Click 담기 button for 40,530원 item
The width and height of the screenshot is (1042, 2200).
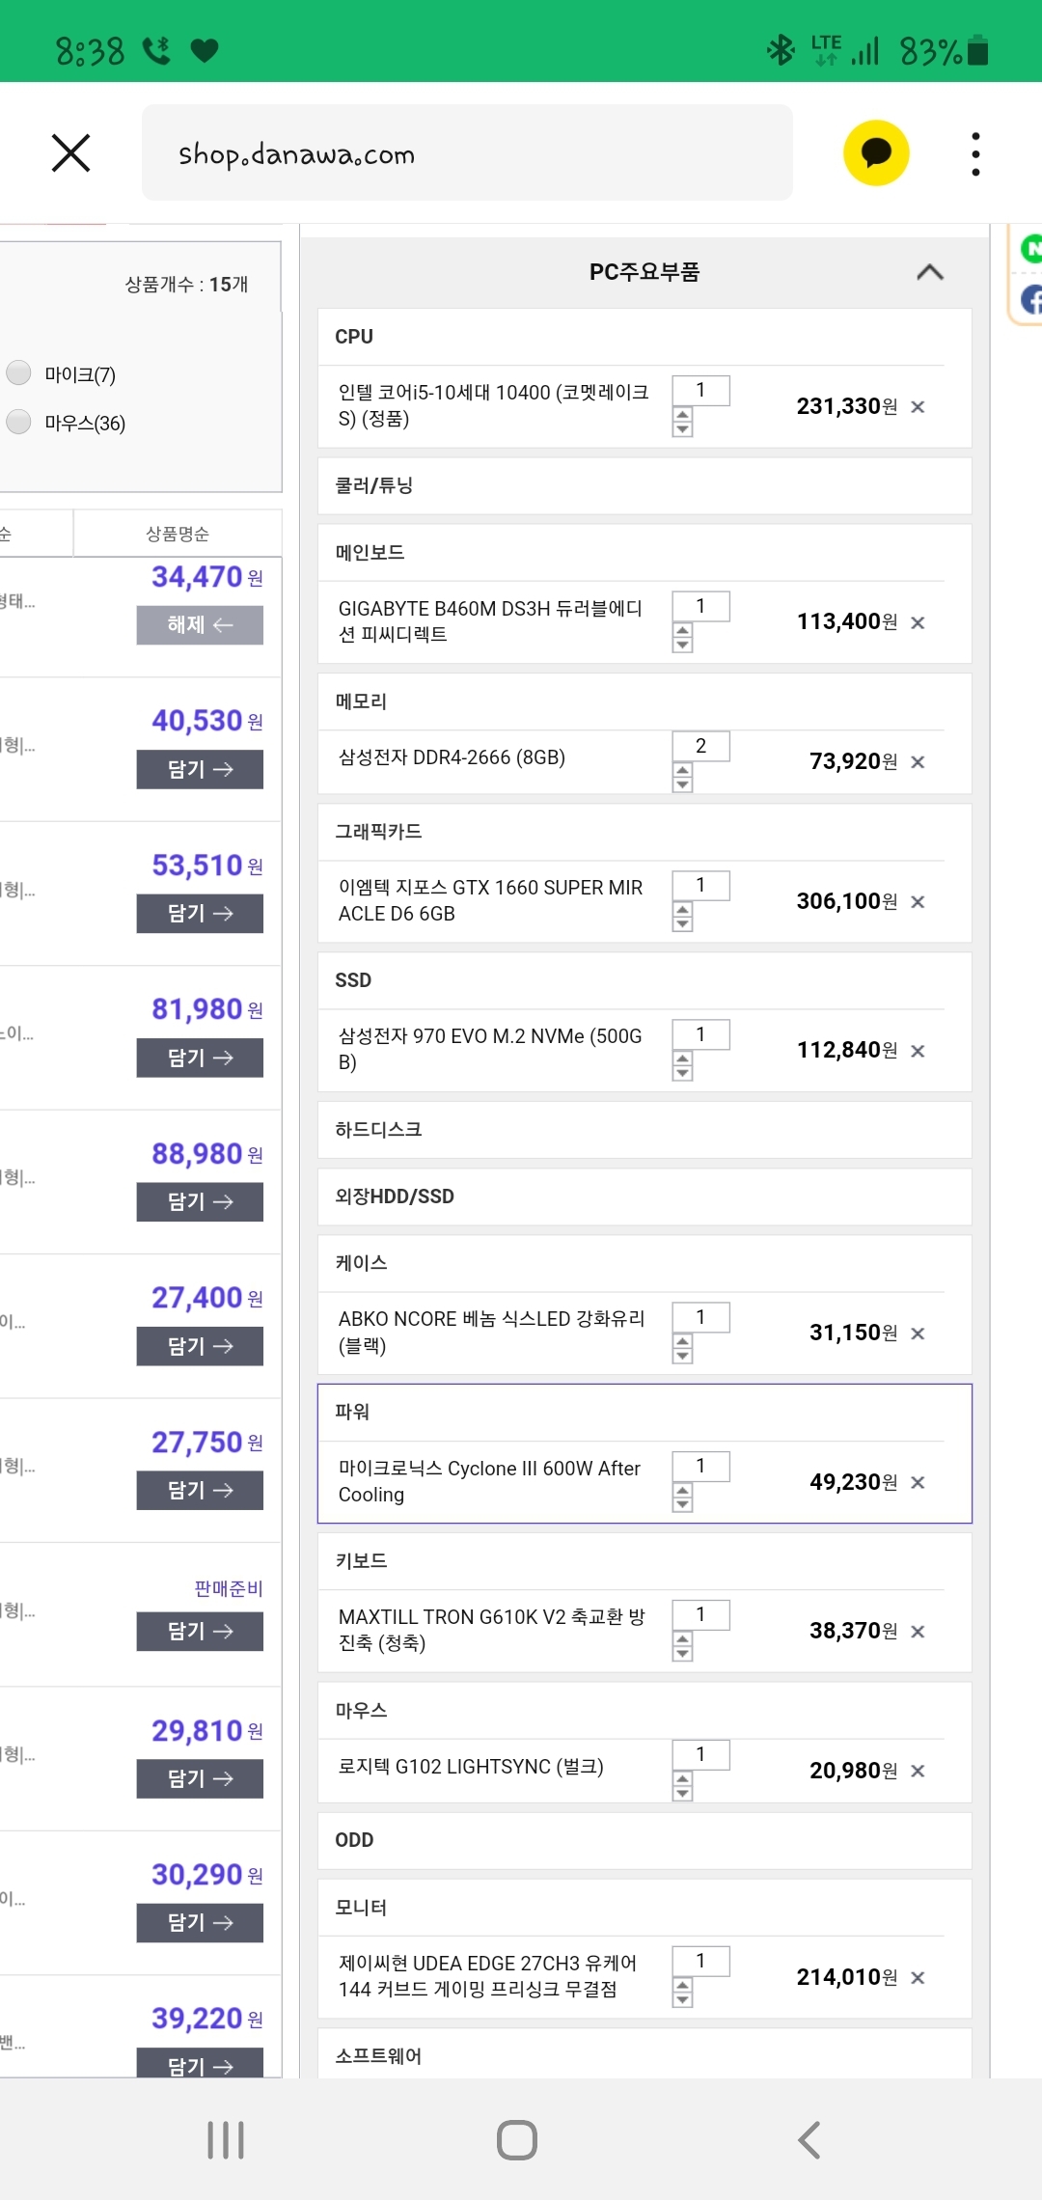coord(200,769)
